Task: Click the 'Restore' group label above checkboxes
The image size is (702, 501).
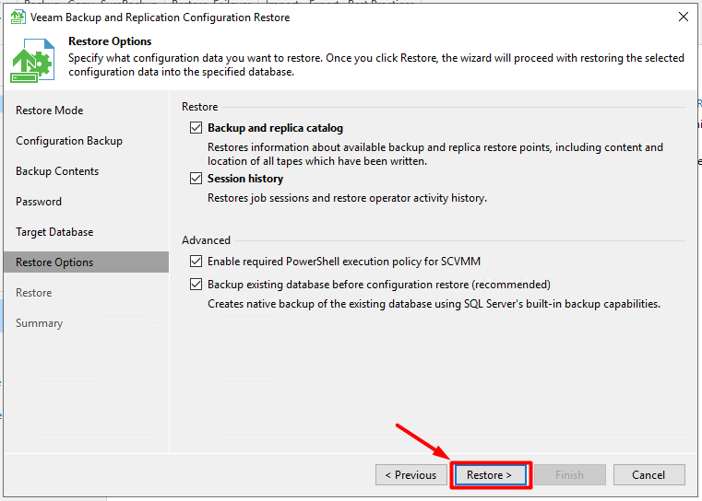Action: [x=199, y=107]
